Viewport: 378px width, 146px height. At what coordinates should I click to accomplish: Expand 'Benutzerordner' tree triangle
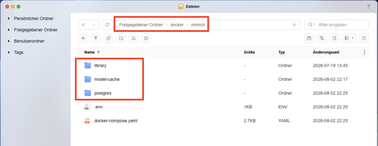coord(9,41)
